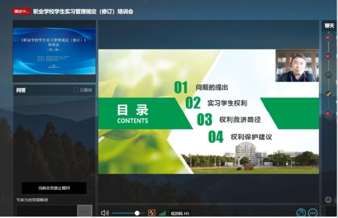Open the three-dots more options button

(313, 213)
